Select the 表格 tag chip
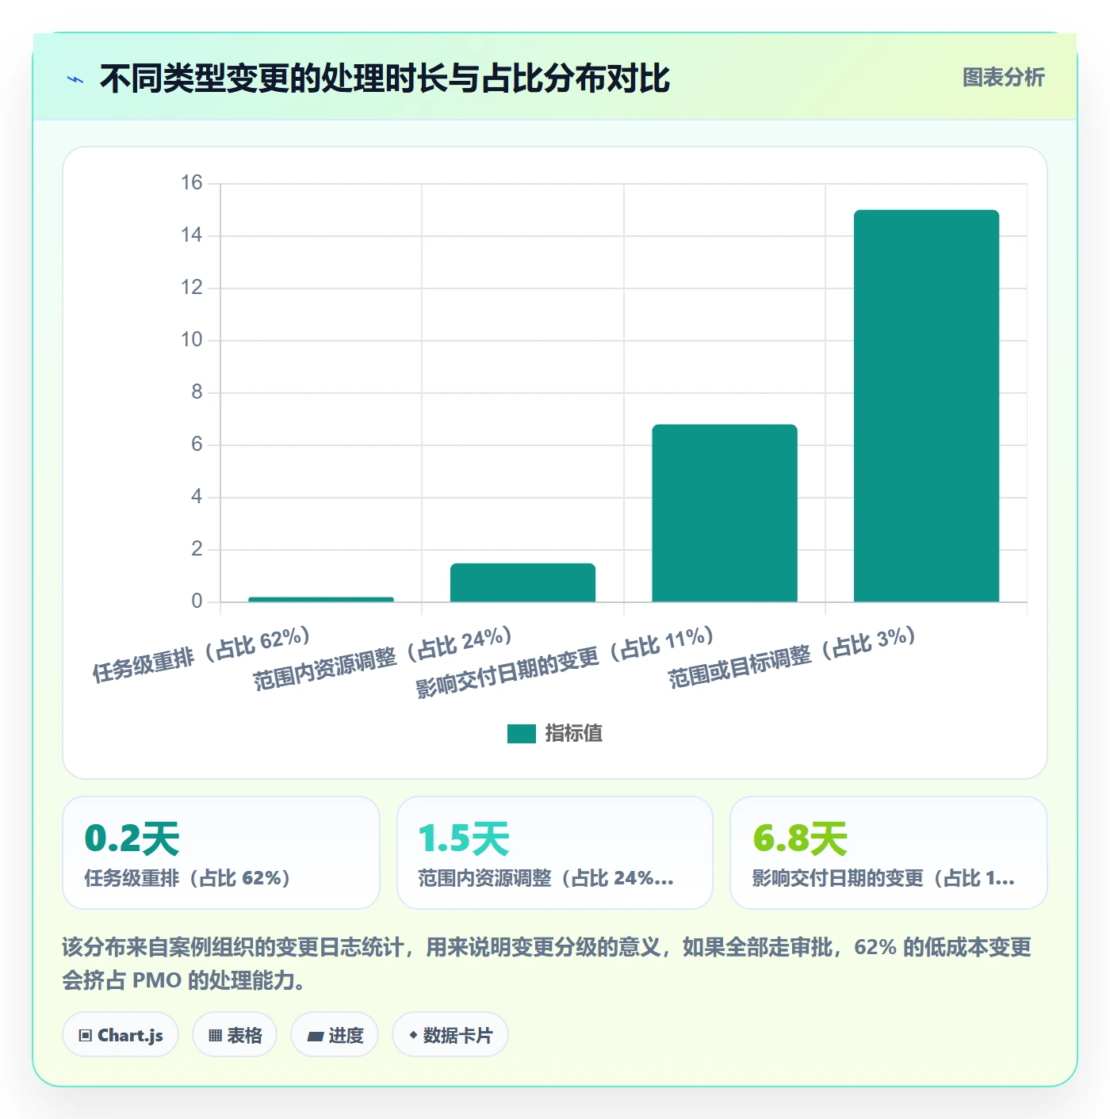The width and height of the screenshot is (1110, 1119). tap(235, 1035)
